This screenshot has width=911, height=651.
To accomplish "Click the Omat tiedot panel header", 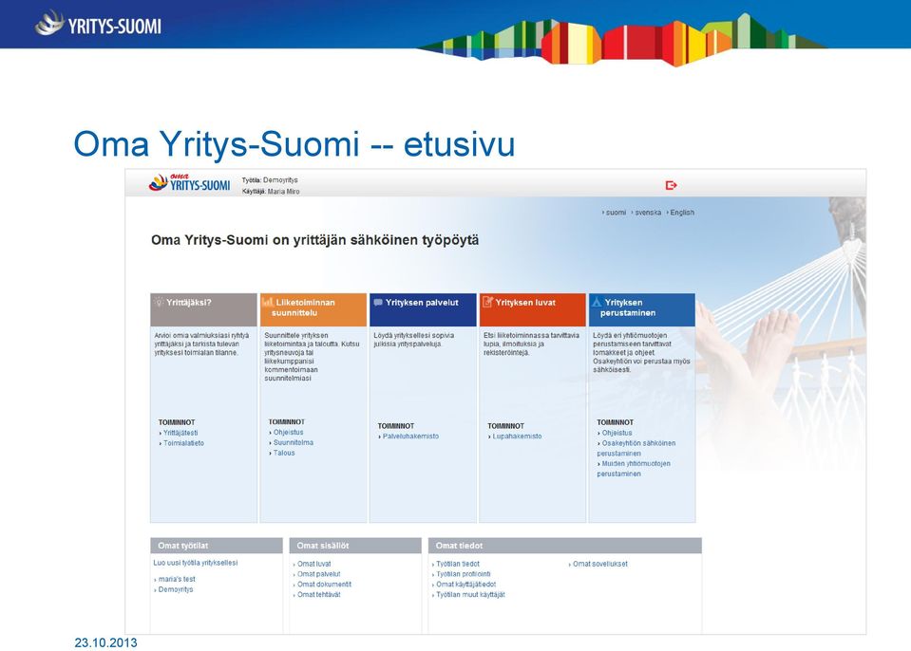I will 564,546.
